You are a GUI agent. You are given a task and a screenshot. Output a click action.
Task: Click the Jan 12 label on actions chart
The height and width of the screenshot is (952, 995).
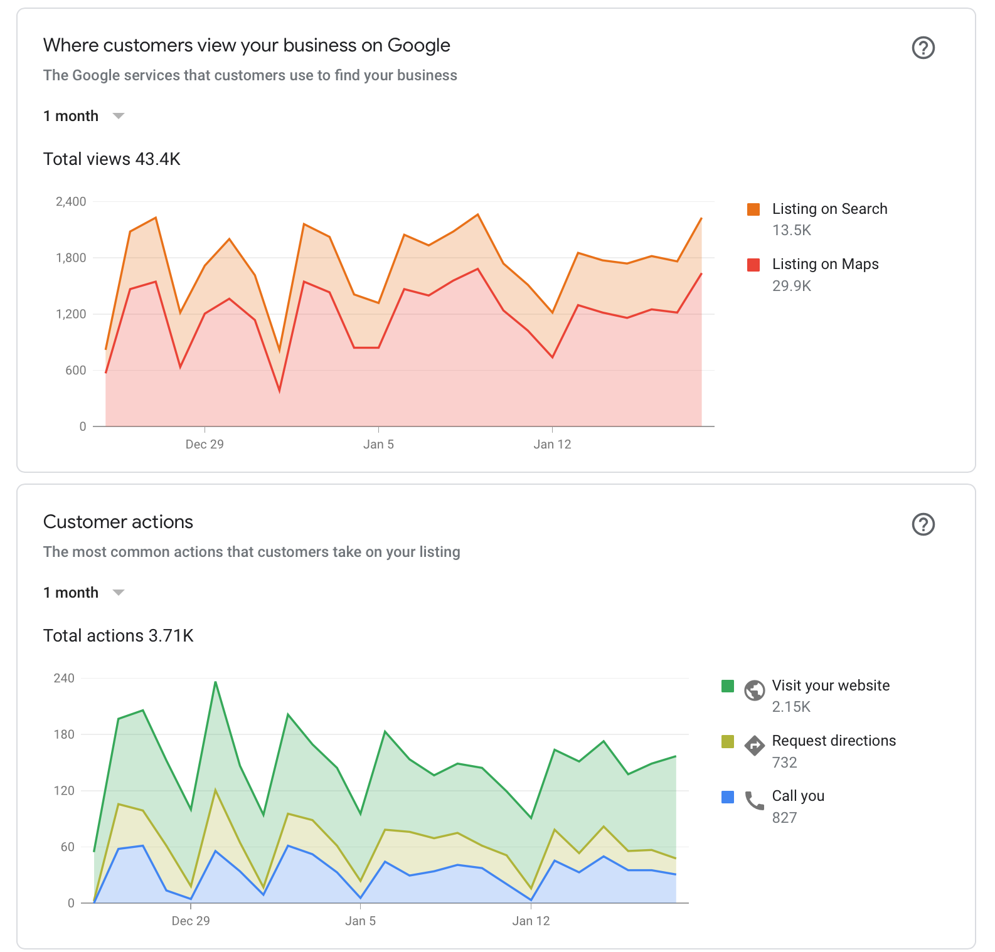531,921
